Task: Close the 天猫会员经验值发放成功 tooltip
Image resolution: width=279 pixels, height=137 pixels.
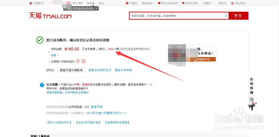Action: pos(96,8)
